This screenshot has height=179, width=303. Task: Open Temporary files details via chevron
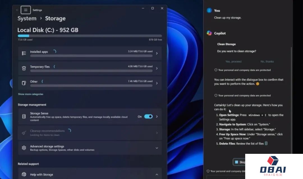[157, 69]
